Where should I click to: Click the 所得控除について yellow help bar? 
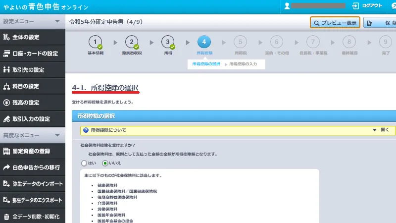click(x=238, y=130)
